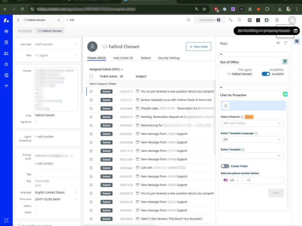Image resolution: width=302 pixels, height=226 pixels.
Task: Open browser three-dot menu
Action: pyautogui.click(x=297, y=9)
